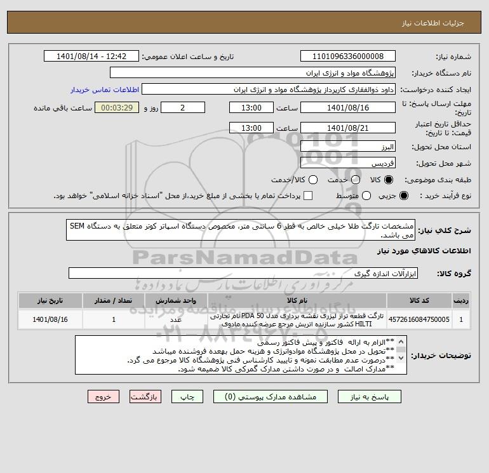The width and height of the screenshot is (489, 473).
Task: Click the announcement date field 1401/08/14 - 12:42
Action: (91, 56)
